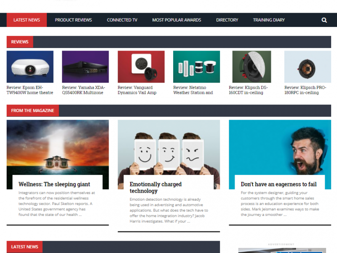Open Klipsch PRO-180RPC review image
Viewport: 337px width, 253px height.
click(308, 67)
